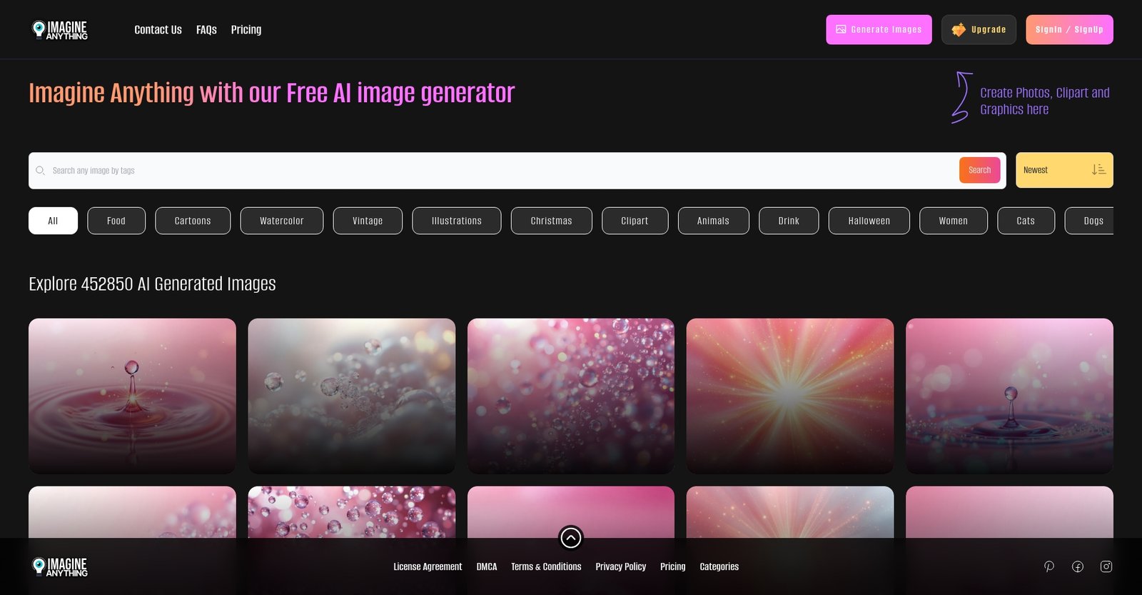
Task: Open the starburst light rays thumbnail
Action: pyautogui.click(x=789, y=396)
